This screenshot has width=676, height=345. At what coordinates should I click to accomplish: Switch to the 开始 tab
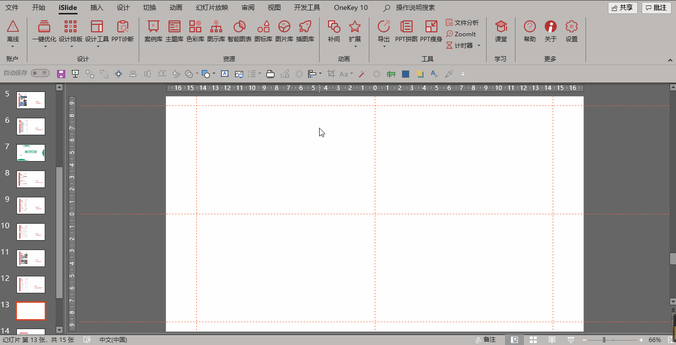38,7
